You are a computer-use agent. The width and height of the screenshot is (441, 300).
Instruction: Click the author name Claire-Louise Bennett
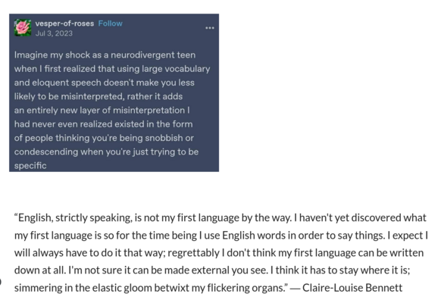tap(352, 288)
